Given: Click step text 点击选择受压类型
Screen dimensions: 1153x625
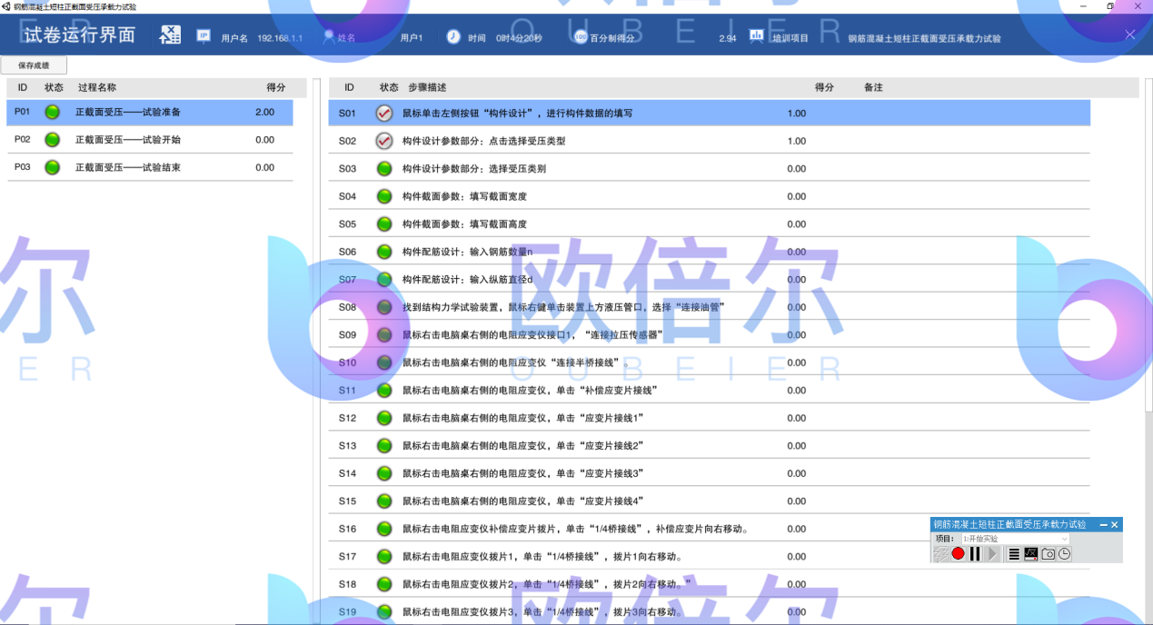Looking at the screenshot, I should coord(527,141).
